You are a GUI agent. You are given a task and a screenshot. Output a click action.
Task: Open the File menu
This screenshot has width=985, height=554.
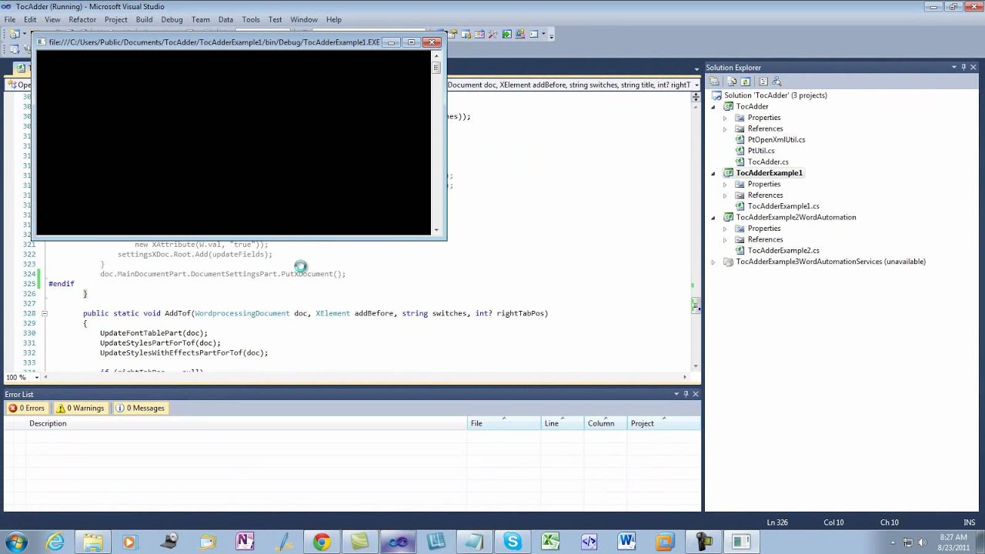10,19
